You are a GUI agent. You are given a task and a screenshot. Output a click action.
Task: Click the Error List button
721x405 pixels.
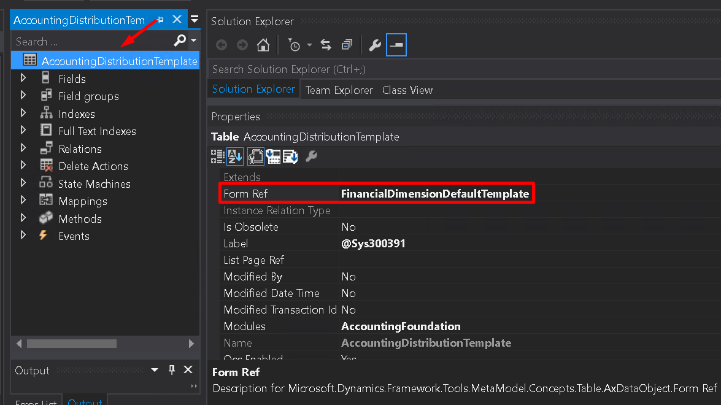[x=36, y=401]
